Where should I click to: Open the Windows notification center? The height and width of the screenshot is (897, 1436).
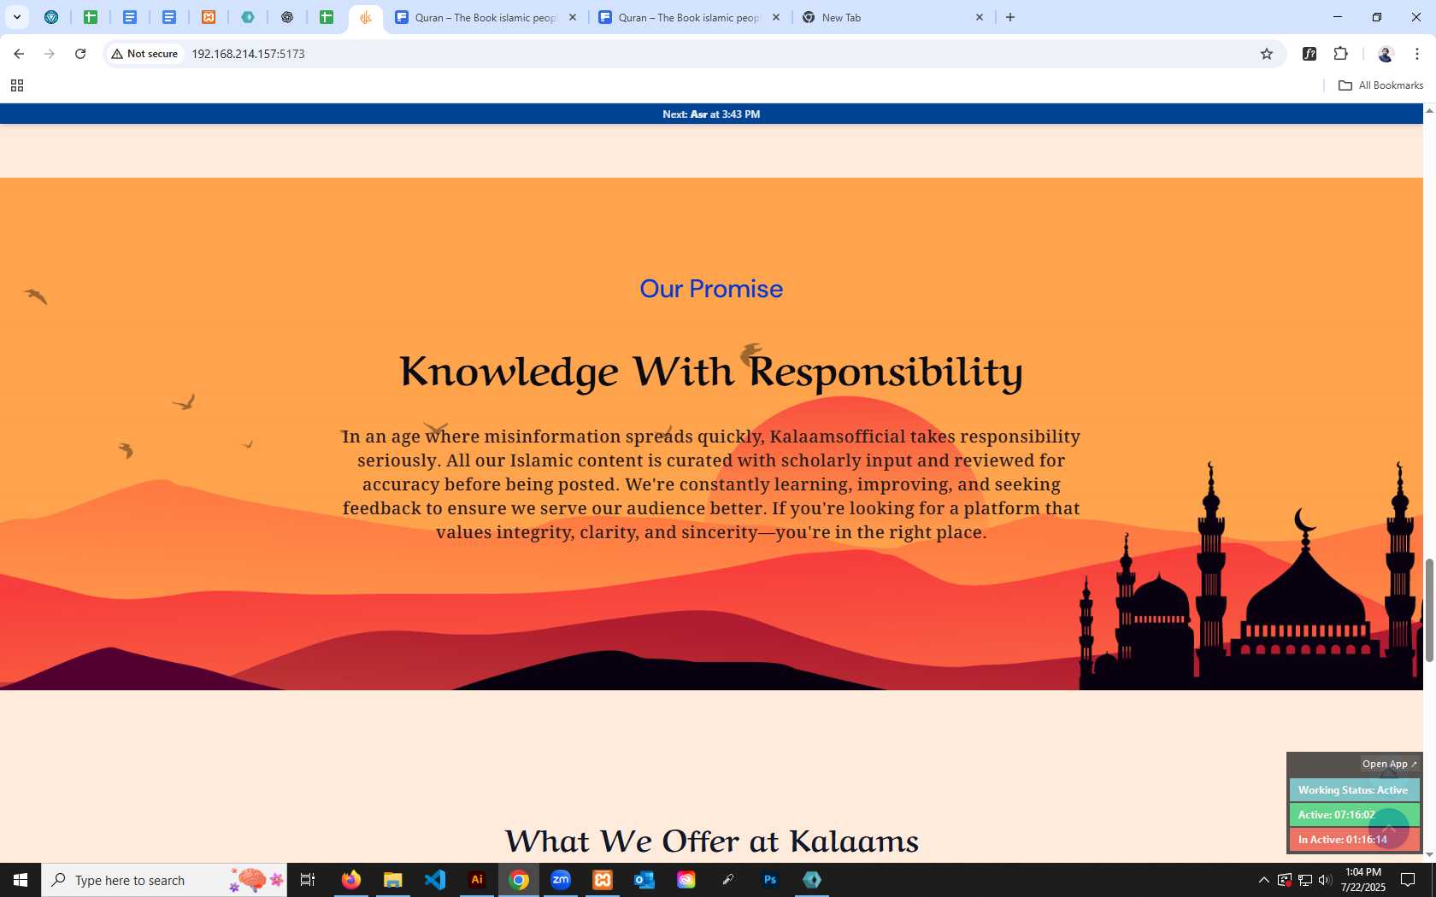pos(1408,880)
